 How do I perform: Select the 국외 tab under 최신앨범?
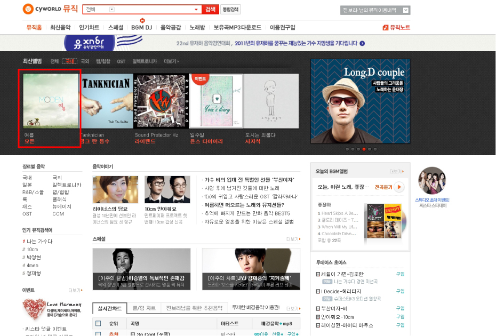(x=85, y=61)
